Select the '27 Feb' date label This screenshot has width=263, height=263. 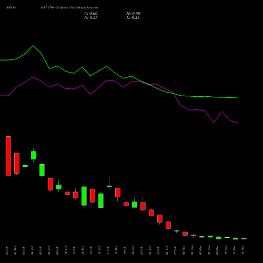point(175,250)
